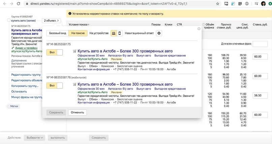Edit the 56.50 bid field
The height and width of the screenshot is (144, 272).
pyautogui.click(x=260, y=95)
